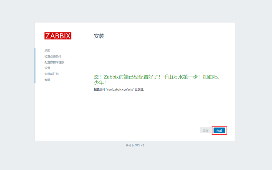Image resolution: width=272 pixels, height=170 pixels.
Task: Select the 配置数据库连接 step
Action: 54,62
